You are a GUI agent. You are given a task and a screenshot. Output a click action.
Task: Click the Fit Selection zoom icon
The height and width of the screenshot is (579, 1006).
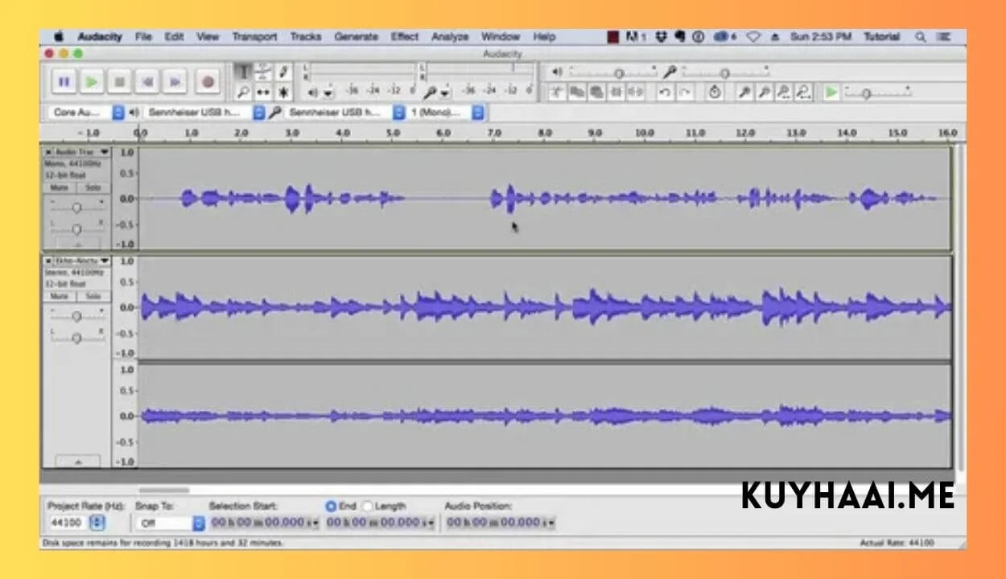(x=784, y=92)
